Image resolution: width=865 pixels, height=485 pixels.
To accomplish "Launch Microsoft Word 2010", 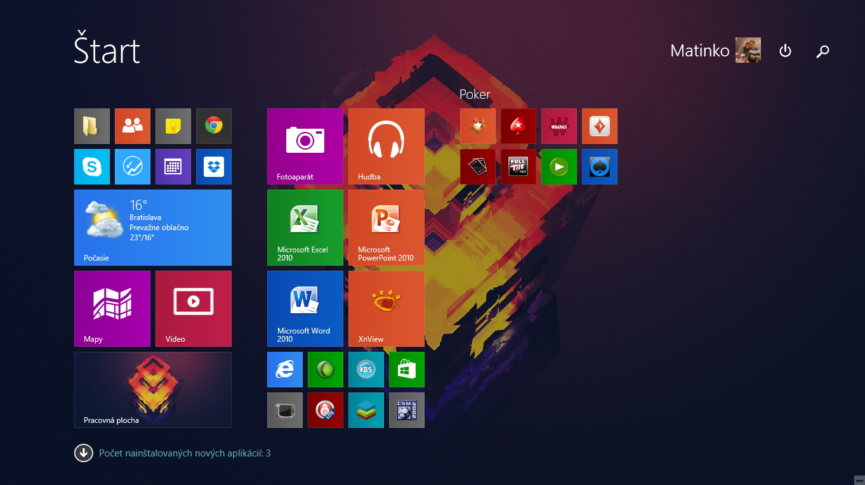I will point(305,309).
